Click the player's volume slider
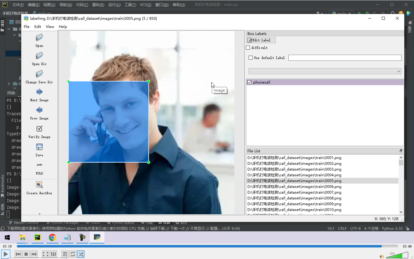Viewport: 414px width, 259px height. pos(397,256)
